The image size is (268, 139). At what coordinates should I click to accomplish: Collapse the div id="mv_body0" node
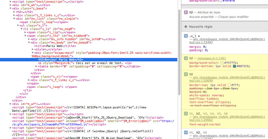29,42
